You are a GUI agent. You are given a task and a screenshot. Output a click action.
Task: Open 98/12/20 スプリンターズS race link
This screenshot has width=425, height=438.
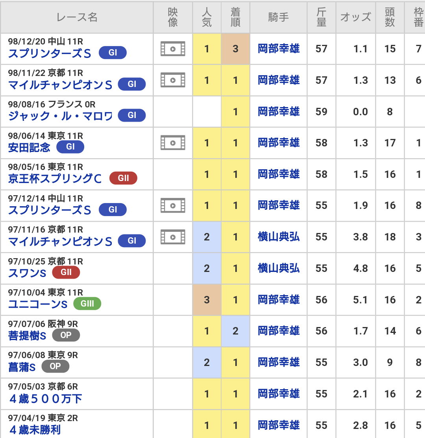click(50, 53)
